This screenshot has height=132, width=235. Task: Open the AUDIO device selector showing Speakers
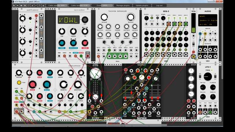(207, 20)
